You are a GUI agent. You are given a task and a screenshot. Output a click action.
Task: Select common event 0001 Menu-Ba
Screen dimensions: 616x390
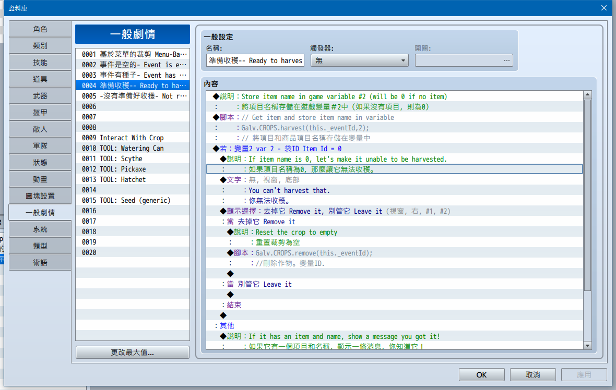point(133,54)
